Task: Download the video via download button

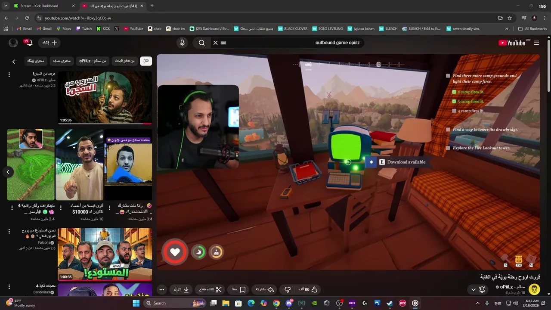Action: pyautogui.click(x=182, y=289)
